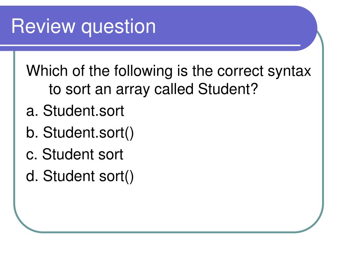Click the letter c. option marker
The height and width of the screenshot is (255, 340).
[32, 155]
